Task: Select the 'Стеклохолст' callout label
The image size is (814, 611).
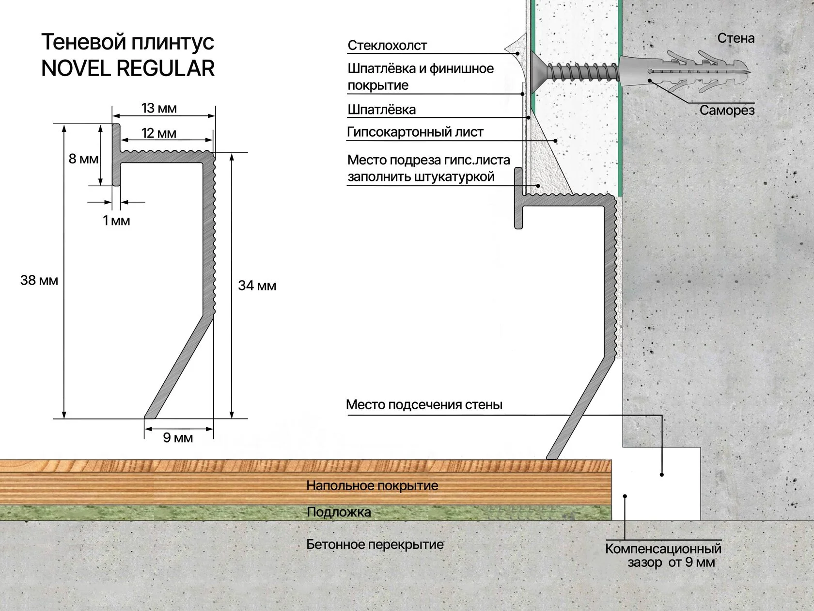Action: point(387,46)
